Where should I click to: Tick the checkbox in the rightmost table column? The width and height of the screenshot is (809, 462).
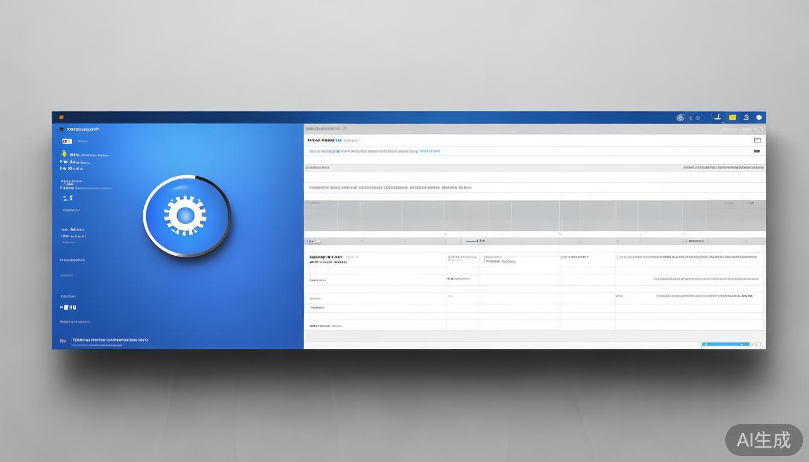click(x=618, y=257)
